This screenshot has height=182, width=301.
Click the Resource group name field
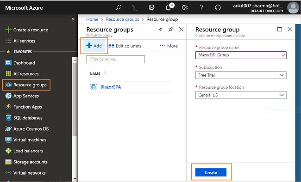(241, 55)
